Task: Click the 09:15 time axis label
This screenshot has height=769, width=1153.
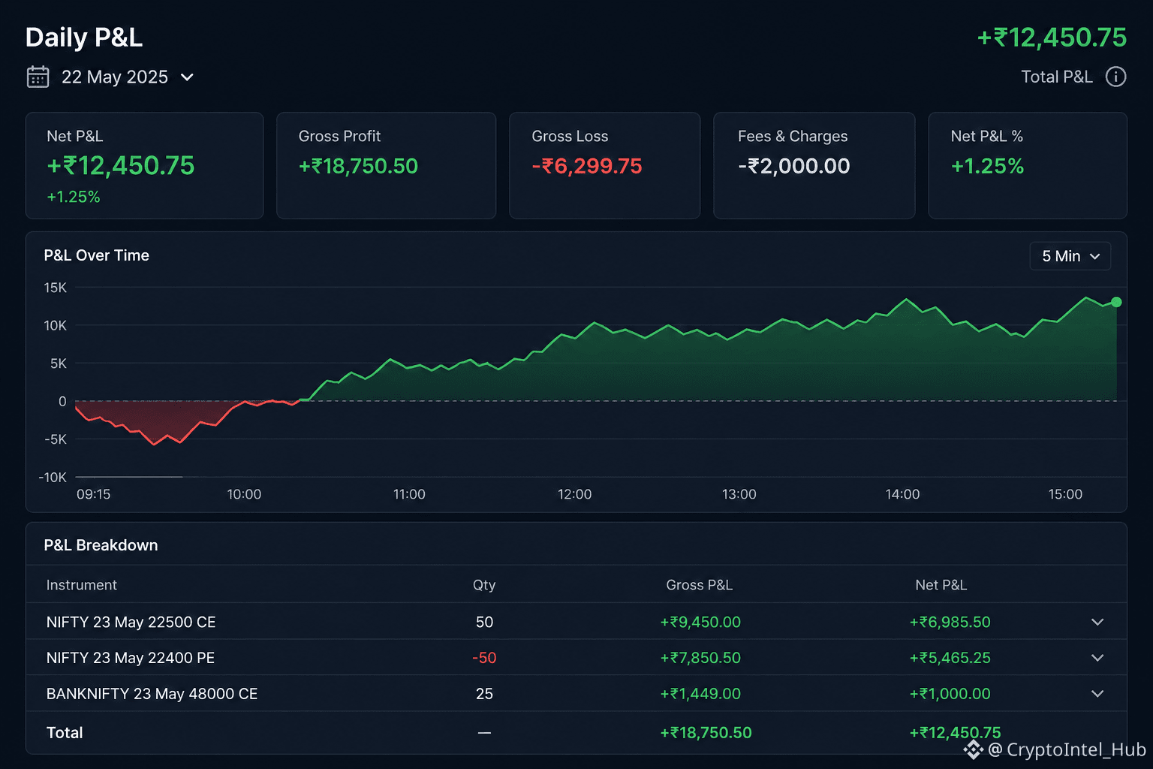Action: click(x=94, y=494)
